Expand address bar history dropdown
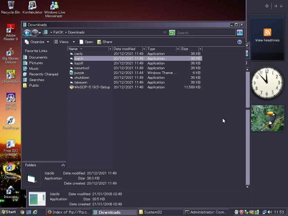Screen dimensions: 288x216 (165, 33)
